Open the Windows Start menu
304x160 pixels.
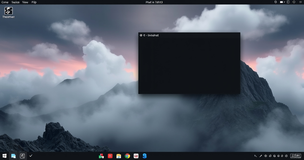point(4,156)
